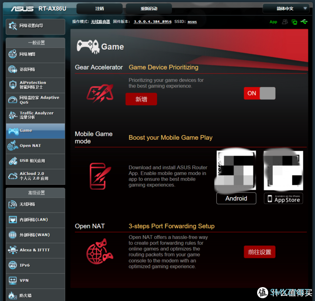Click the 'Game Device Prioritizing' heading

pos(164,67)
